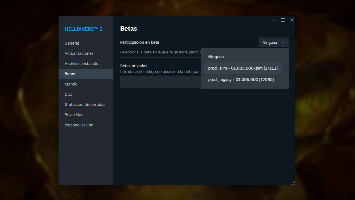
Task: View Archivos instalados
Action: pos(82,63)
